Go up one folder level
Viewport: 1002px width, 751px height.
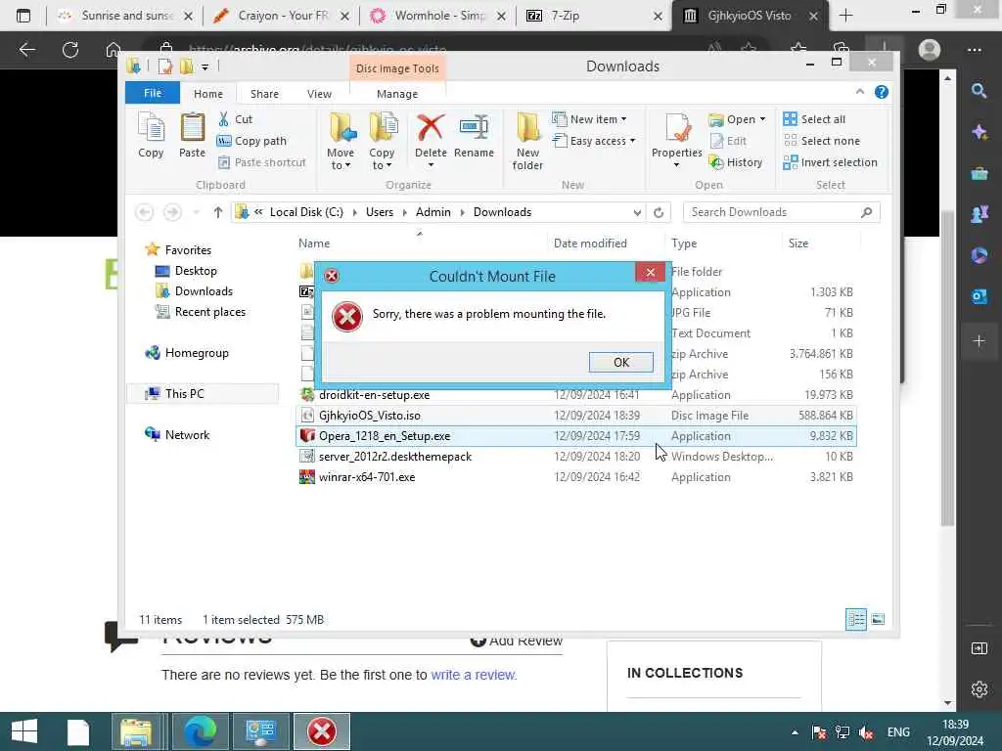coord(218,212)
